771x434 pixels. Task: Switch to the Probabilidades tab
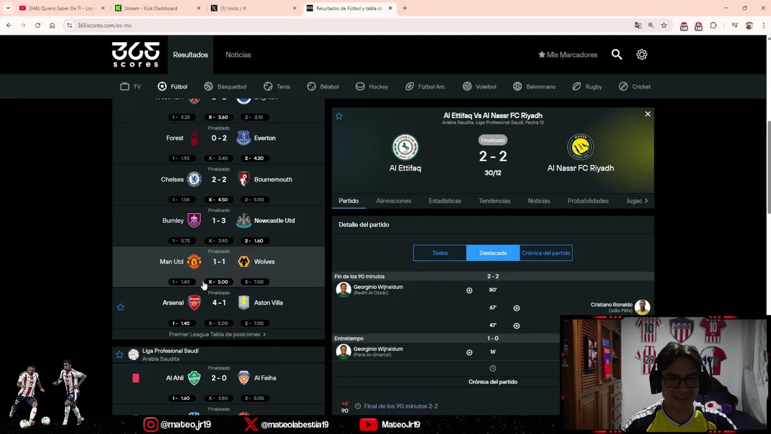[588, 201]
